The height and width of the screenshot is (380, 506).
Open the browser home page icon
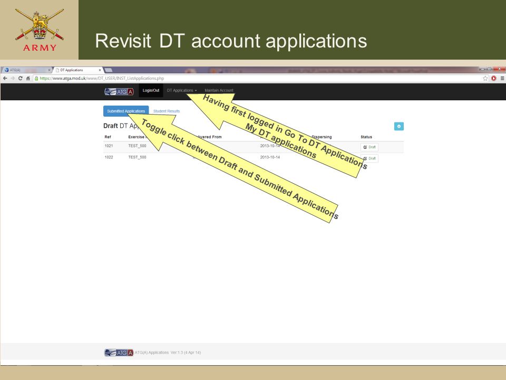28,78
